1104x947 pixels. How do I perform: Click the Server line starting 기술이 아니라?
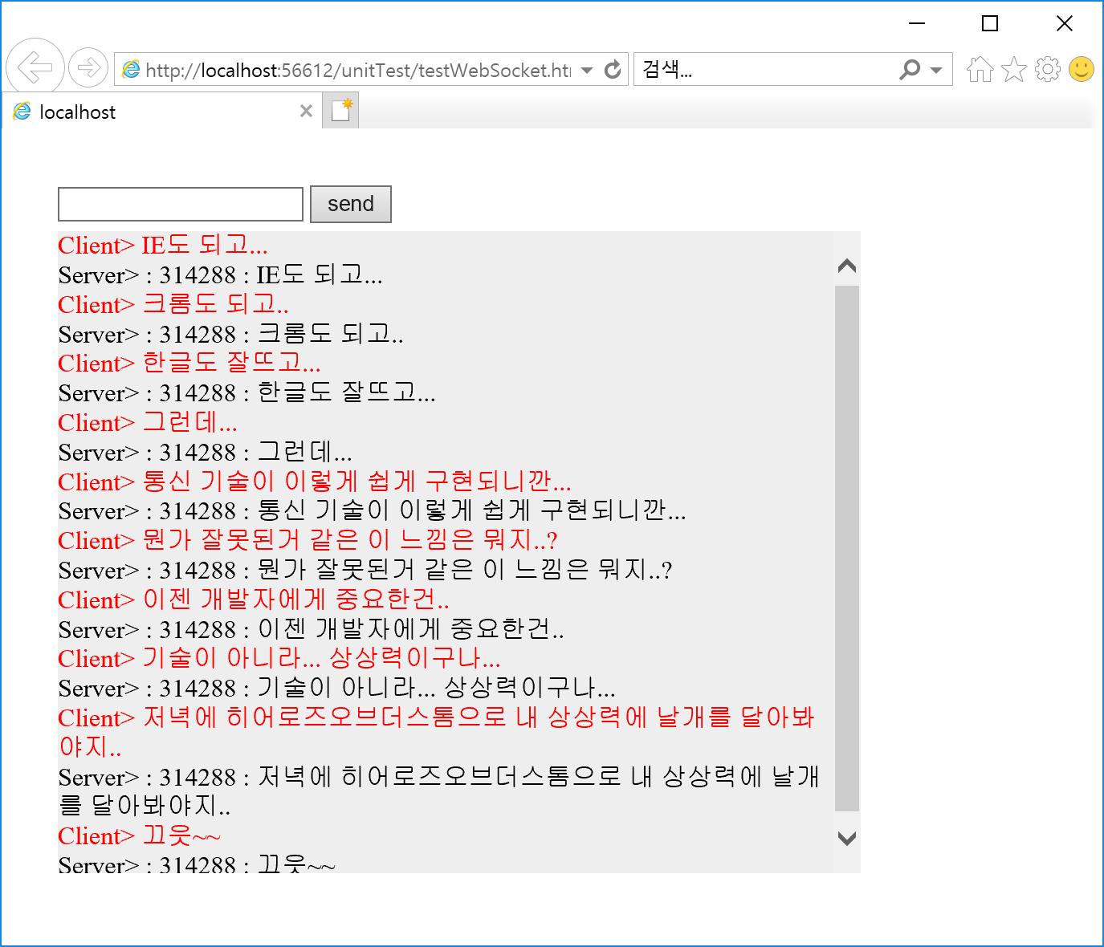(337, 689)
